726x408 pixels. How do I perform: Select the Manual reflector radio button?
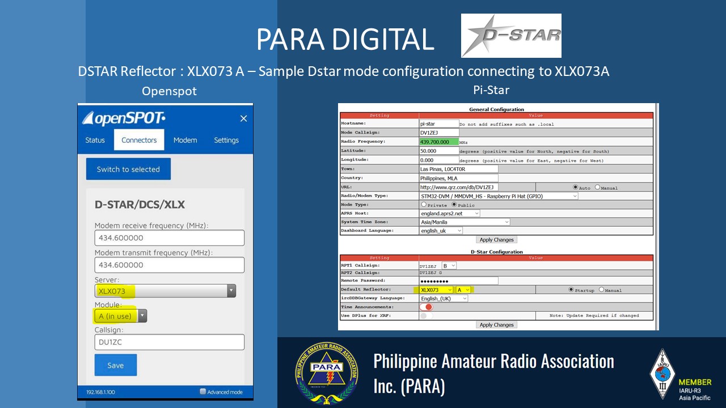point(601,290)
